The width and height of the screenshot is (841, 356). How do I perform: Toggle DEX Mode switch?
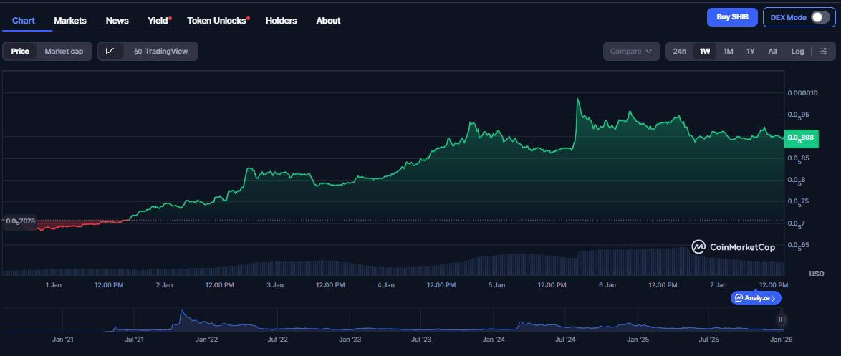(820, 18)
